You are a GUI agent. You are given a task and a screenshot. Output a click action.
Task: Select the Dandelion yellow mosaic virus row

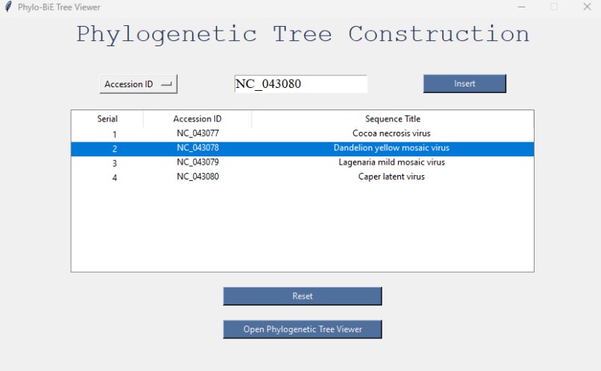[x=302, y=149]
